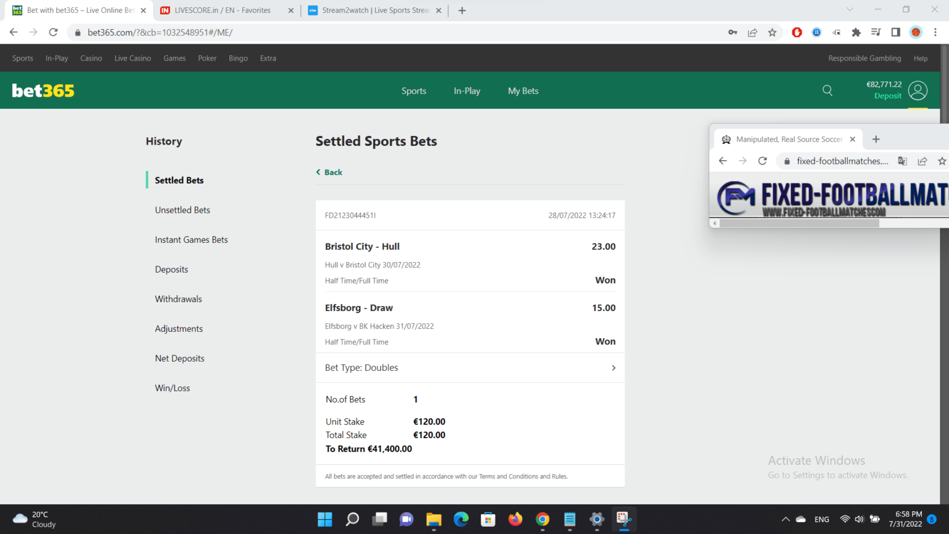This screenshot has height=534, width=949.
Task: Show hidden system tray icons
Action: point(785,519)
